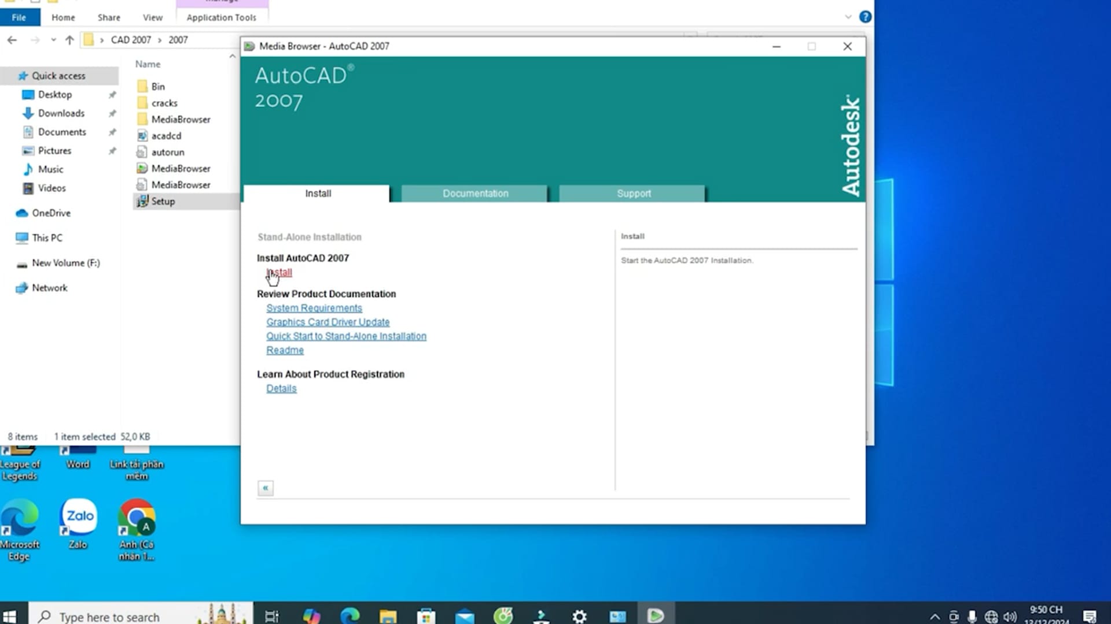Viewport: 1111px width, 624px height.
Task: Open Desktop in the navigation pane
Action: click(x=55, y=94)
